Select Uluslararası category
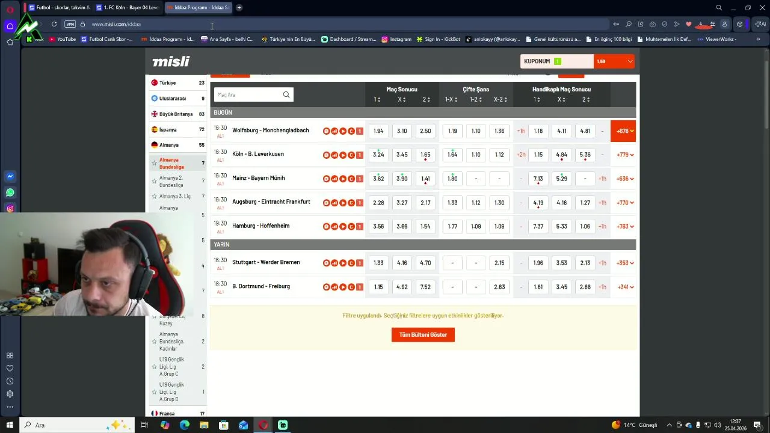The width and height of the screenshot is (770, 433). pos(177,99)
